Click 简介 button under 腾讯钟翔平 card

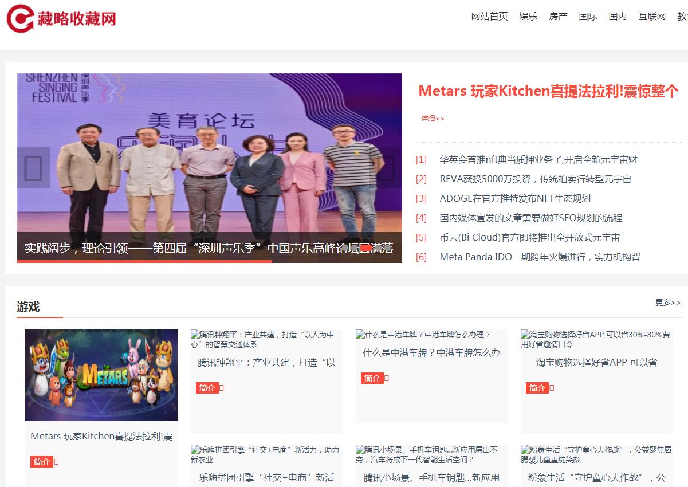pos(207,388)
